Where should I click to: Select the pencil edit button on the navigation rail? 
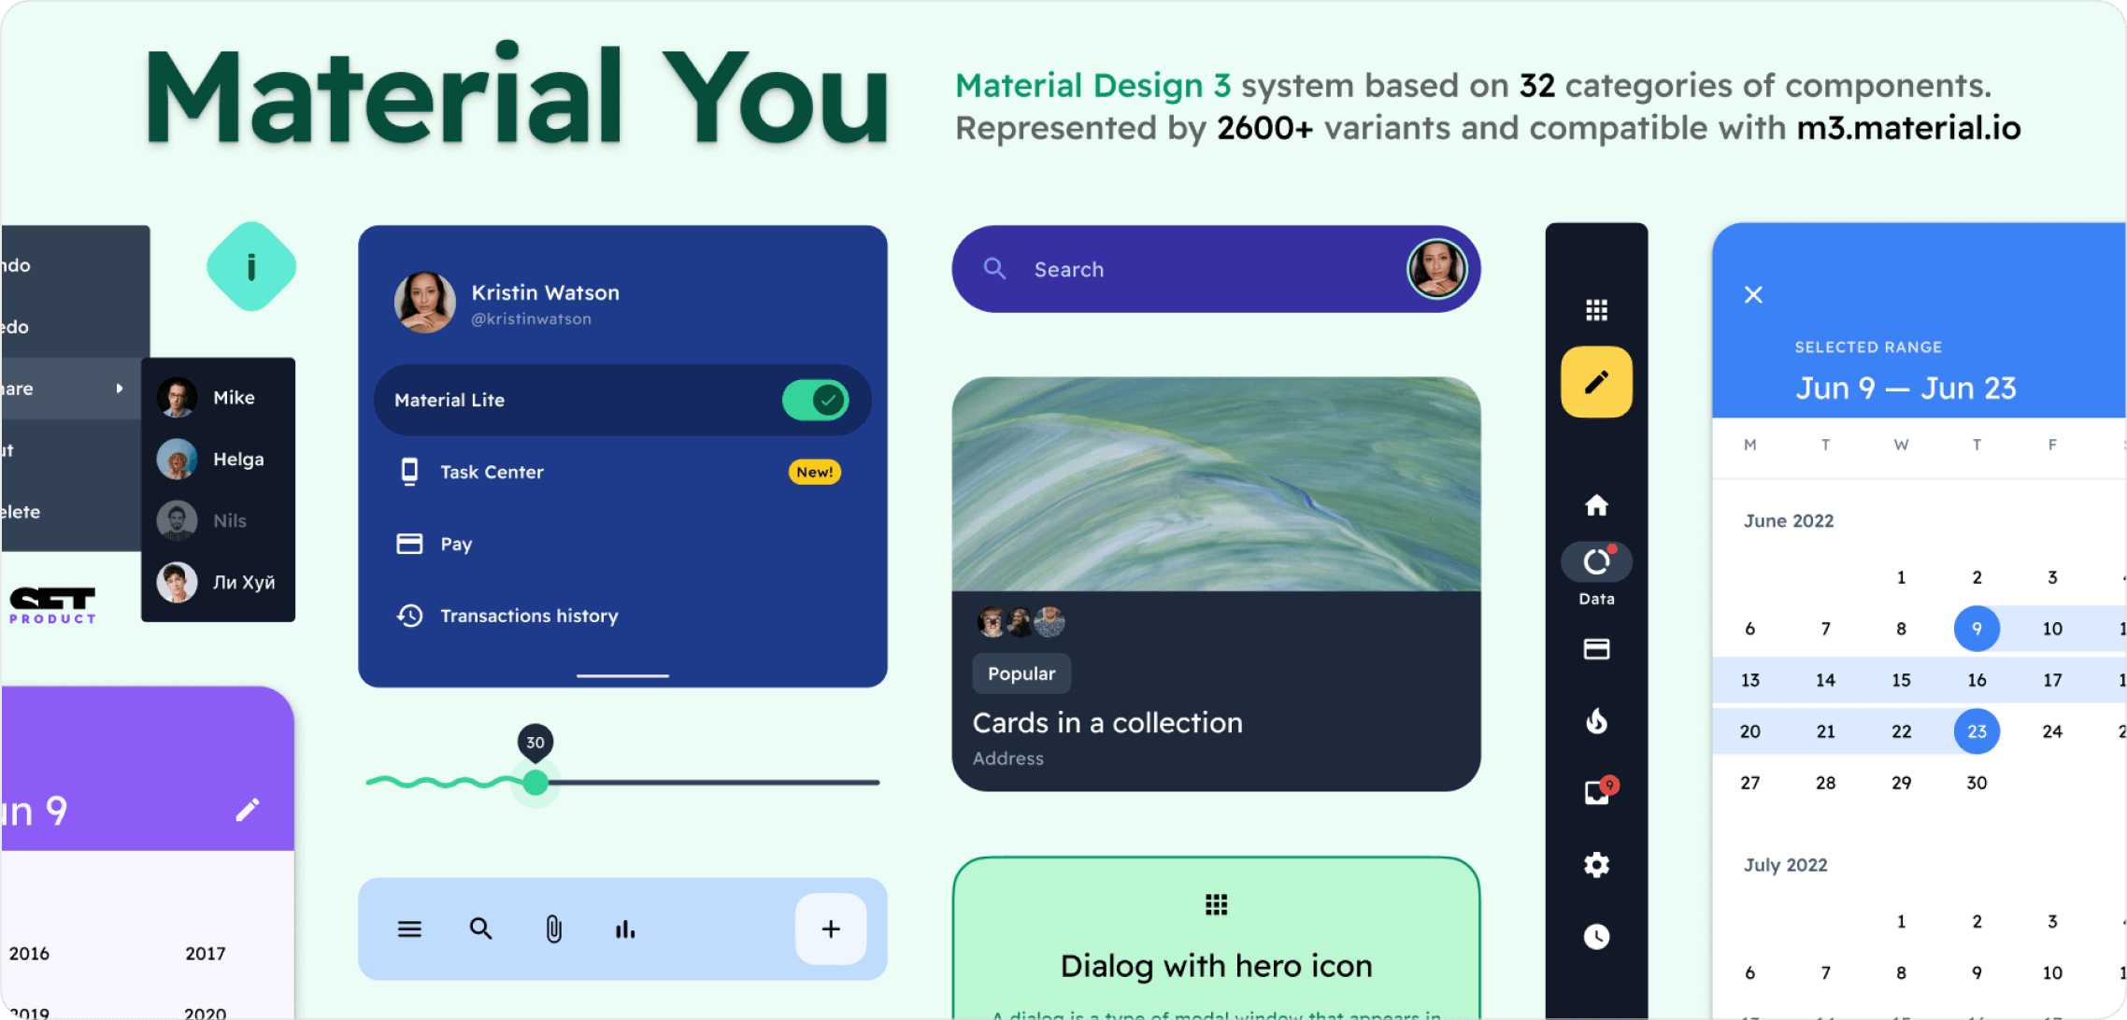point(1595,380)
